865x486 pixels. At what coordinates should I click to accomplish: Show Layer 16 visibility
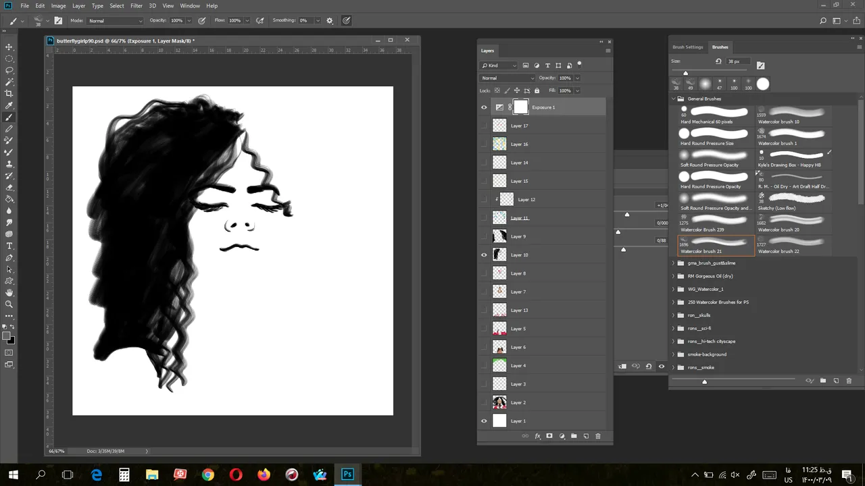click(x=484, y=144)
